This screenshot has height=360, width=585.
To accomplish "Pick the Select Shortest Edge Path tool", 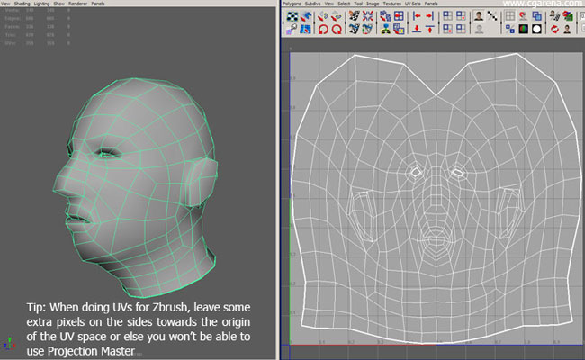I will (306, 29).
